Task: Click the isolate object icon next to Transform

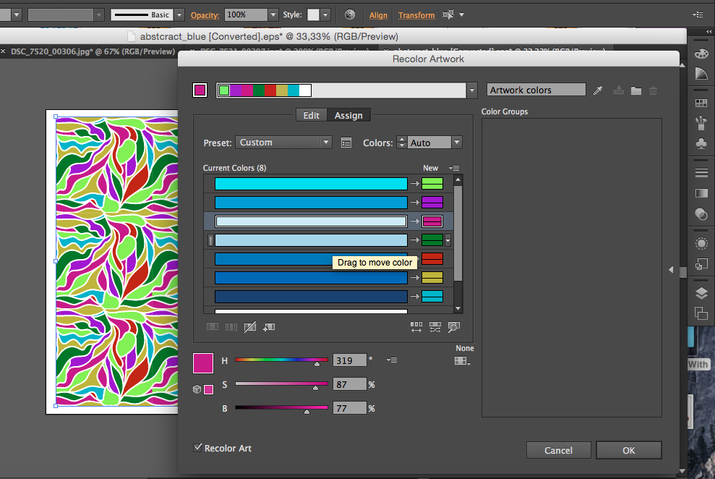Action: point(448,14)
